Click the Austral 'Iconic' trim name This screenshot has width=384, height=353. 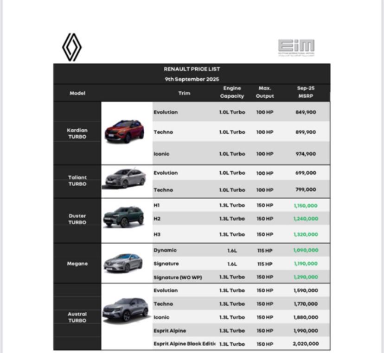point(161,317)
